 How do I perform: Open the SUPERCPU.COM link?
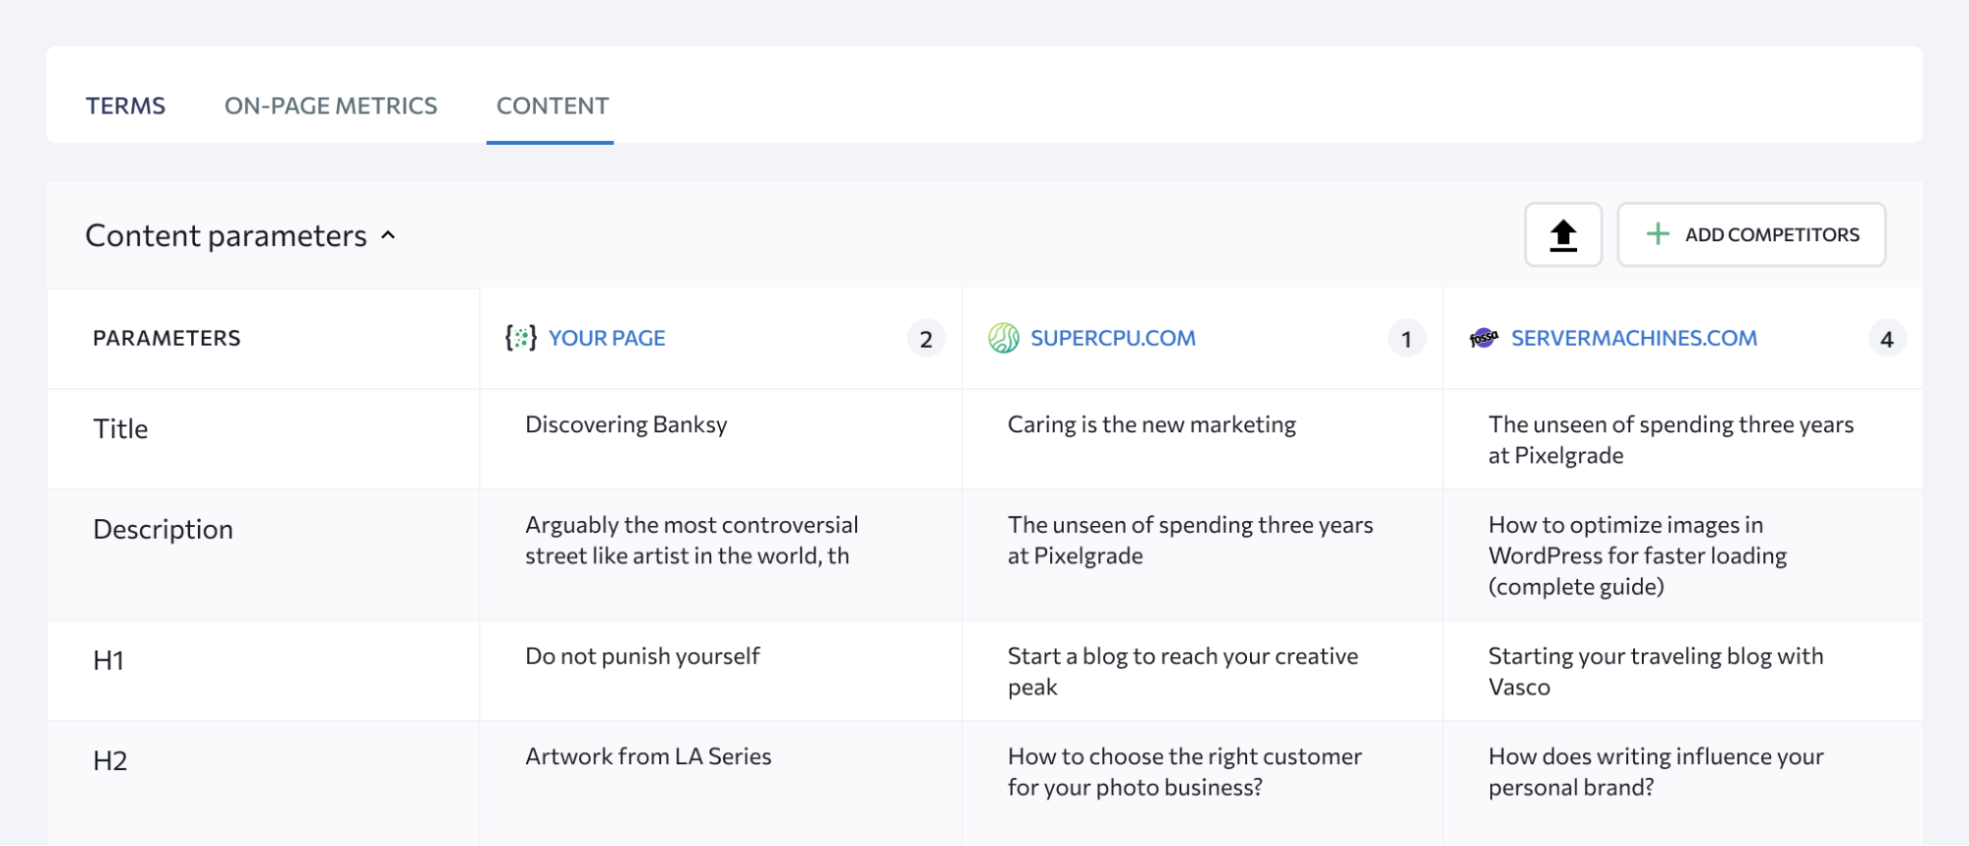tap(1112, 338)
